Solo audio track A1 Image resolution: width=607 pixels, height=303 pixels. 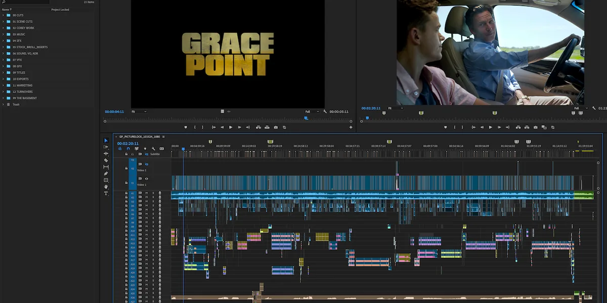tap(153, 193)
